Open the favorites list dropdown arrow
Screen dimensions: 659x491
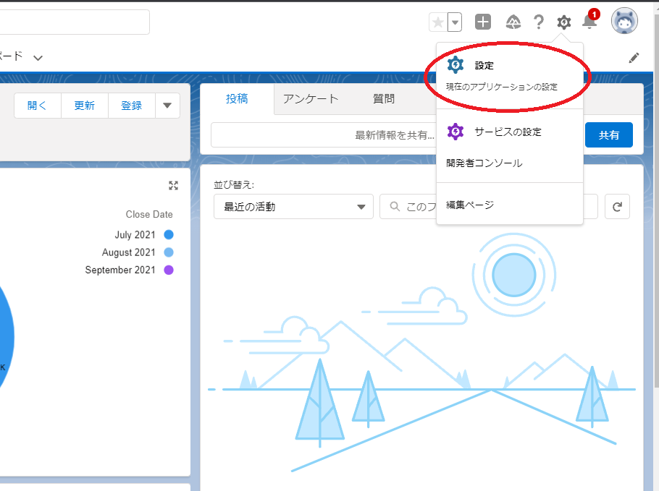point(455,22)
